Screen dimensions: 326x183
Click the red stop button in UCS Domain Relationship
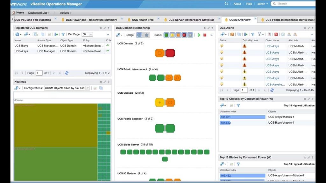click(205, 35)
